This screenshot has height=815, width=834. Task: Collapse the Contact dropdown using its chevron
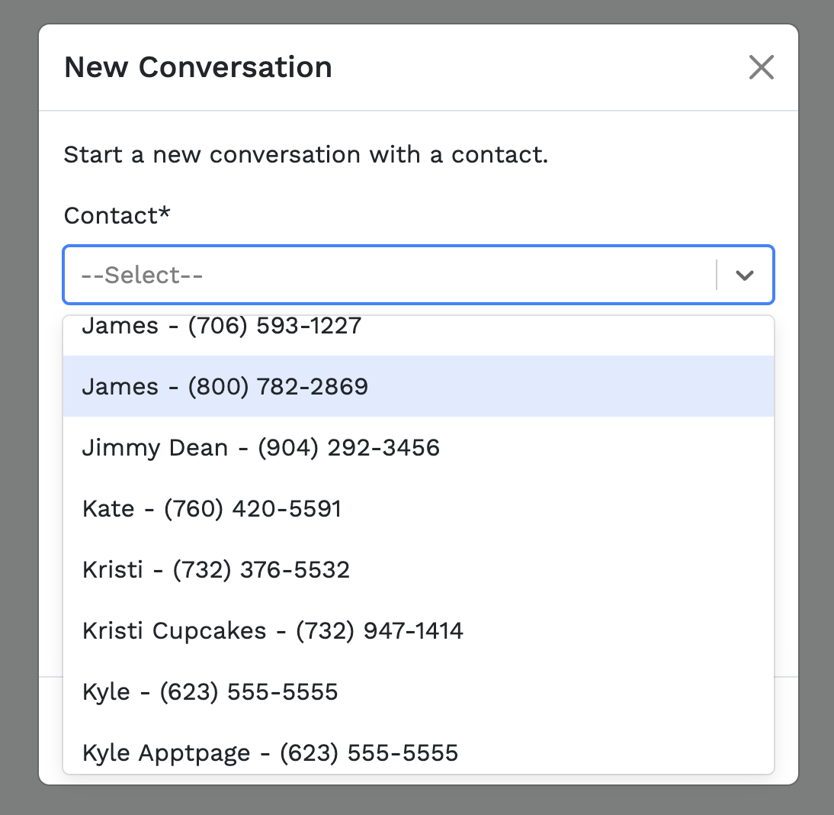pos(745,275)
